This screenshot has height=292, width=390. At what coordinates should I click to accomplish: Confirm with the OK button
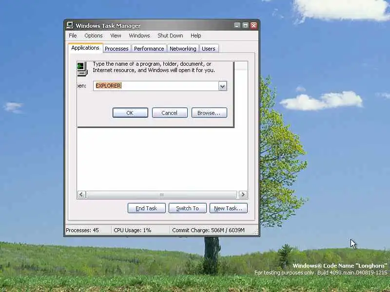[130, 113]
